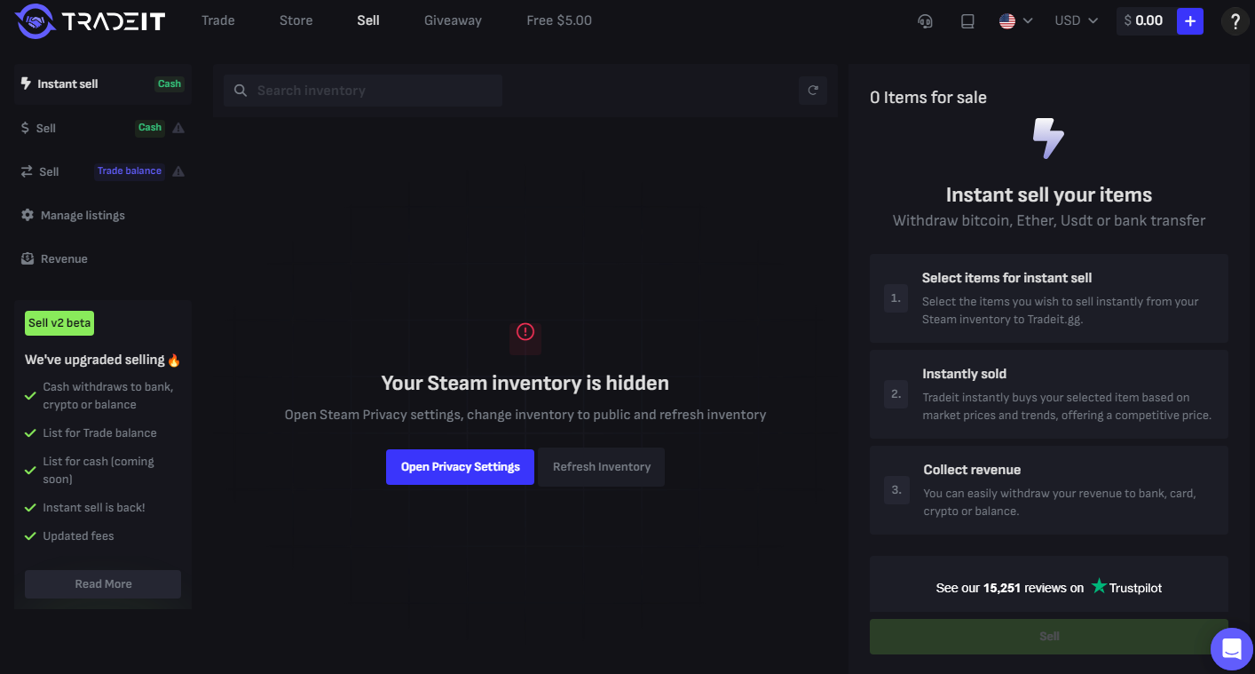Click the Read More button
1255x674 pixels.
point(103,584)
